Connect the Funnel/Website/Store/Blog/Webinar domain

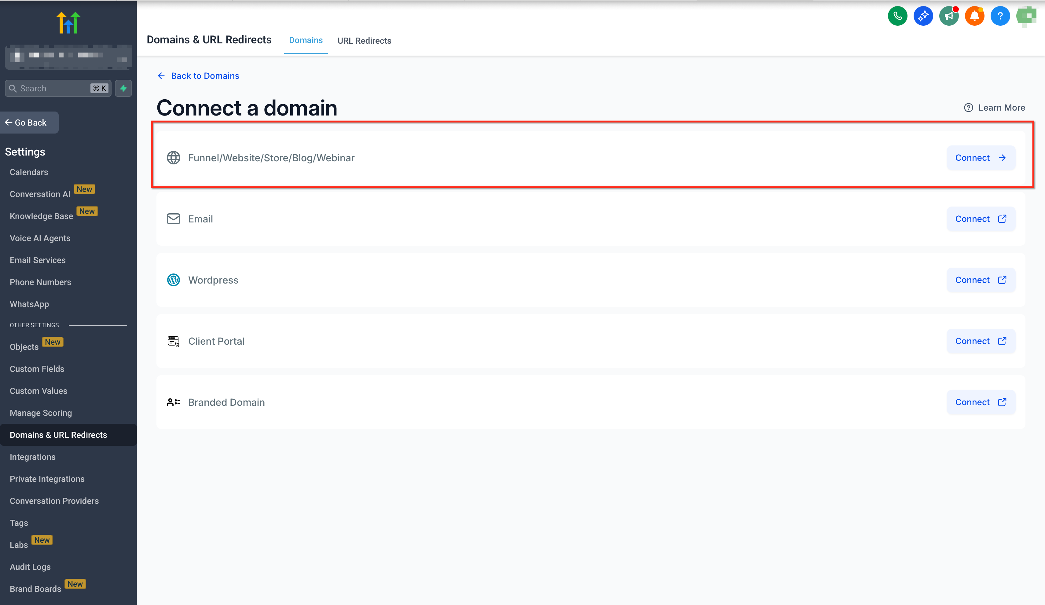(980, 158)
